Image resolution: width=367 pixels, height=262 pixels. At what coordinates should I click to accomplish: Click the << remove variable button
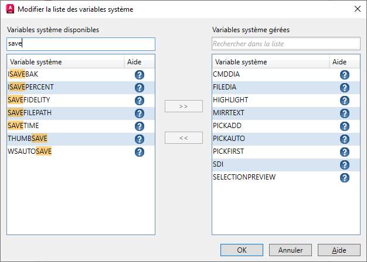tap(183, 138)
